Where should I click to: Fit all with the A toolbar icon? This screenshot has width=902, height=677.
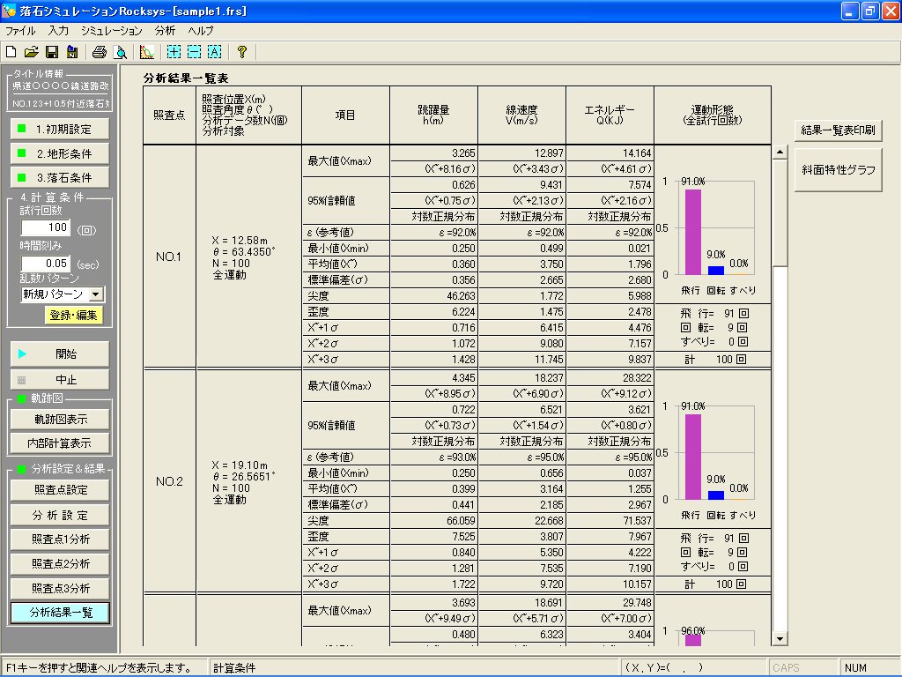(215, 52)
